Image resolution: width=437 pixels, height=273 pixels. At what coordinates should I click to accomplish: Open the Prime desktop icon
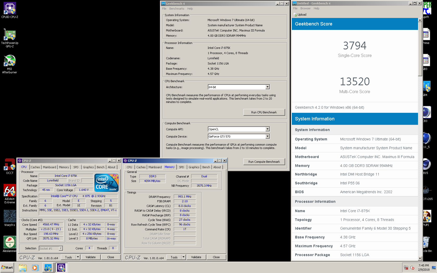click(426, 36)
